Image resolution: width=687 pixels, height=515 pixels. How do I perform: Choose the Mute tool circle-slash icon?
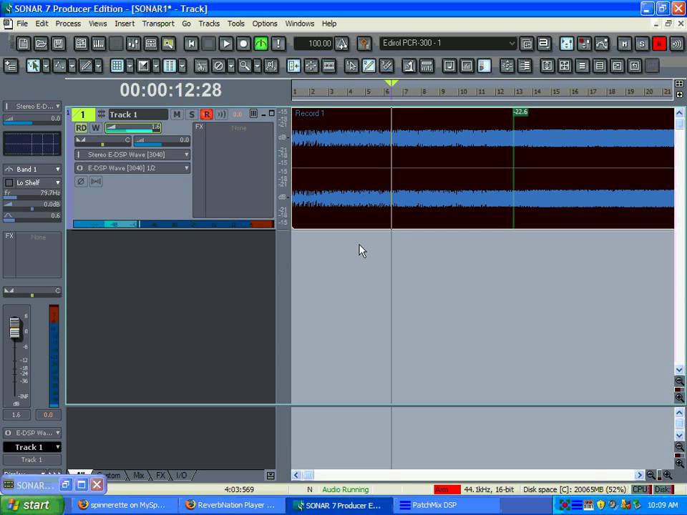(218, 66)
